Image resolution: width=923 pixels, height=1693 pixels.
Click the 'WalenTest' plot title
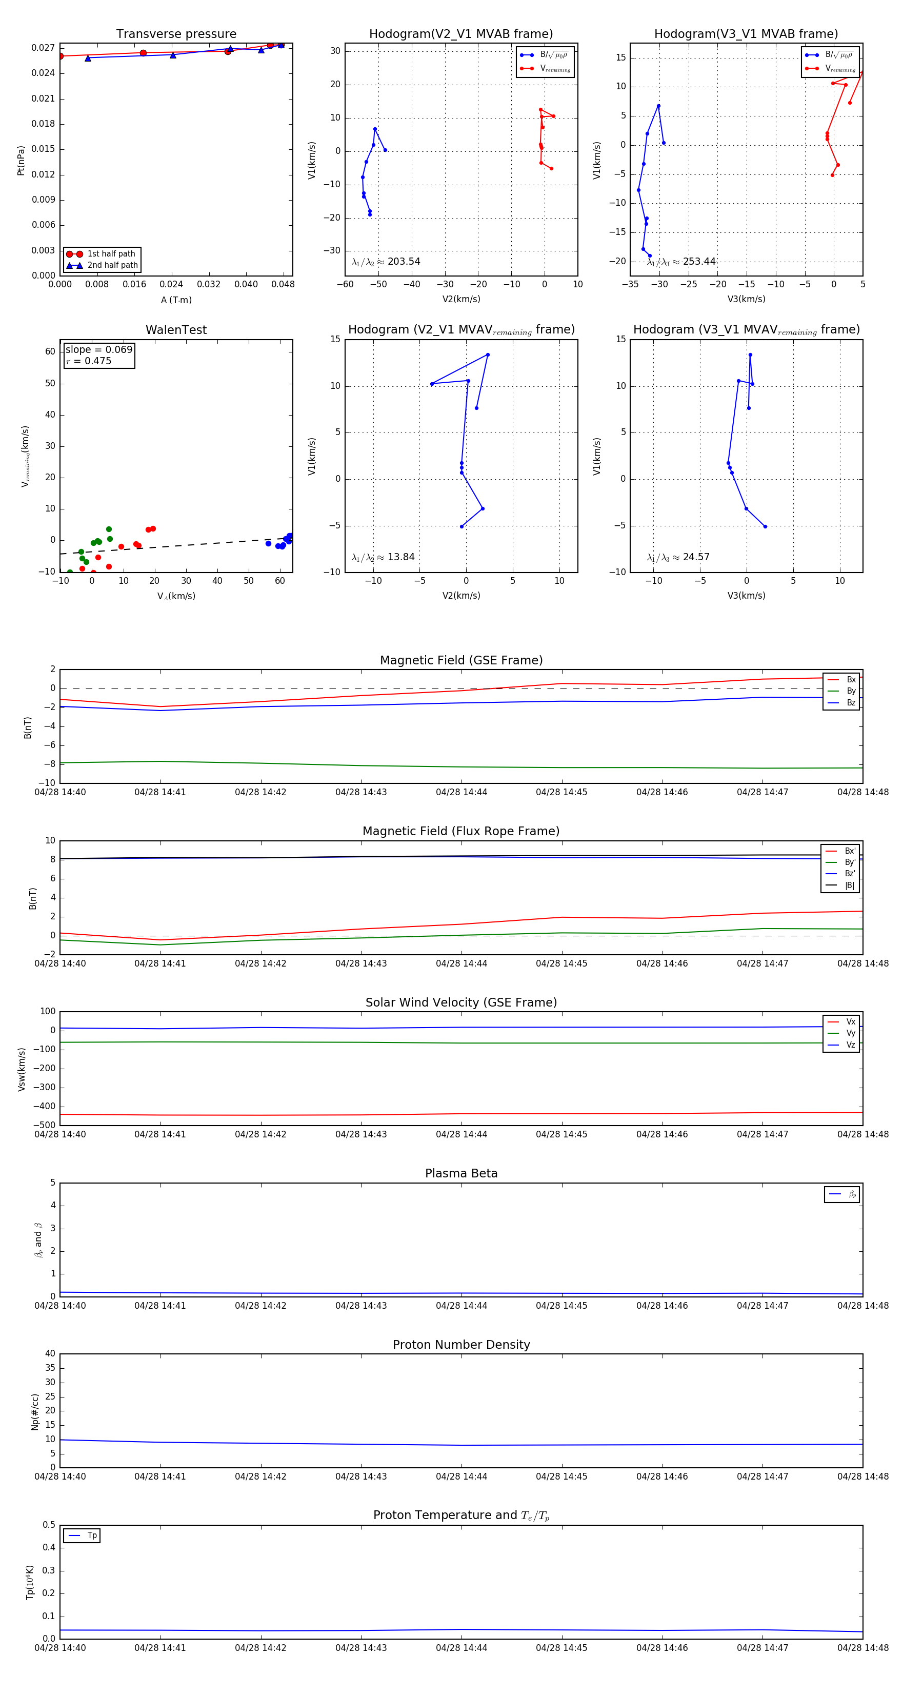pos(176,330)
